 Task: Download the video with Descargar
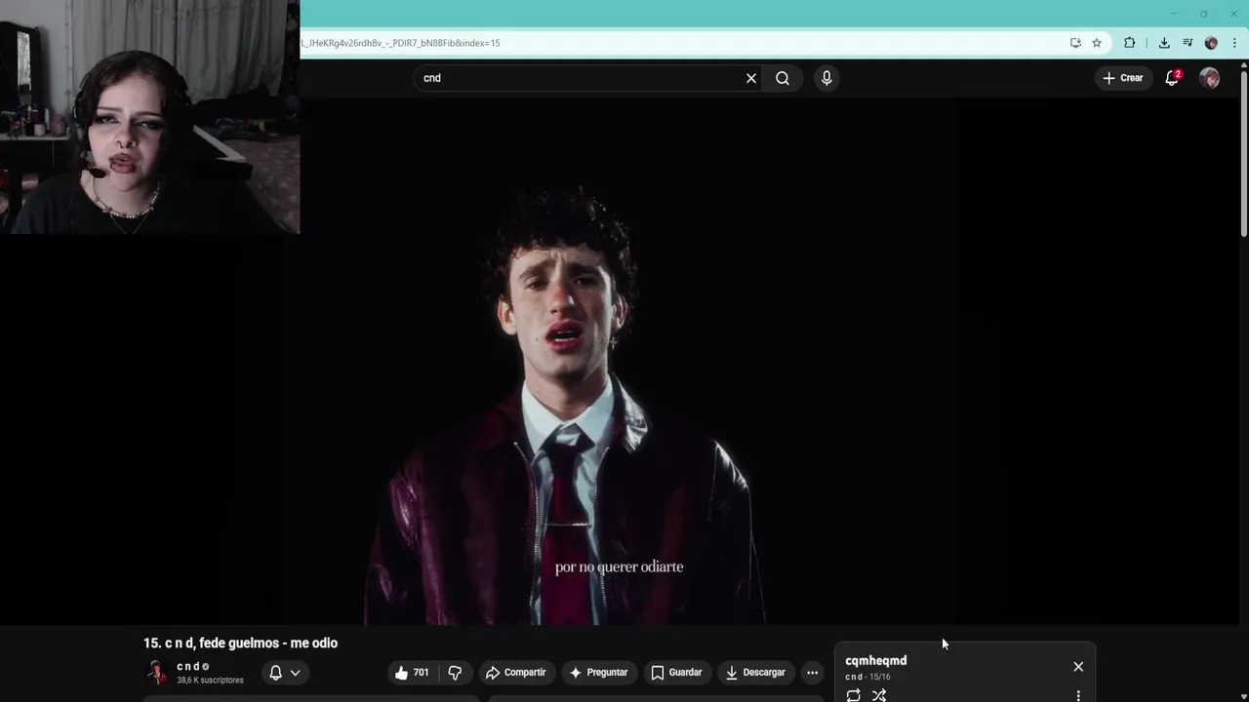click(755, 672)
